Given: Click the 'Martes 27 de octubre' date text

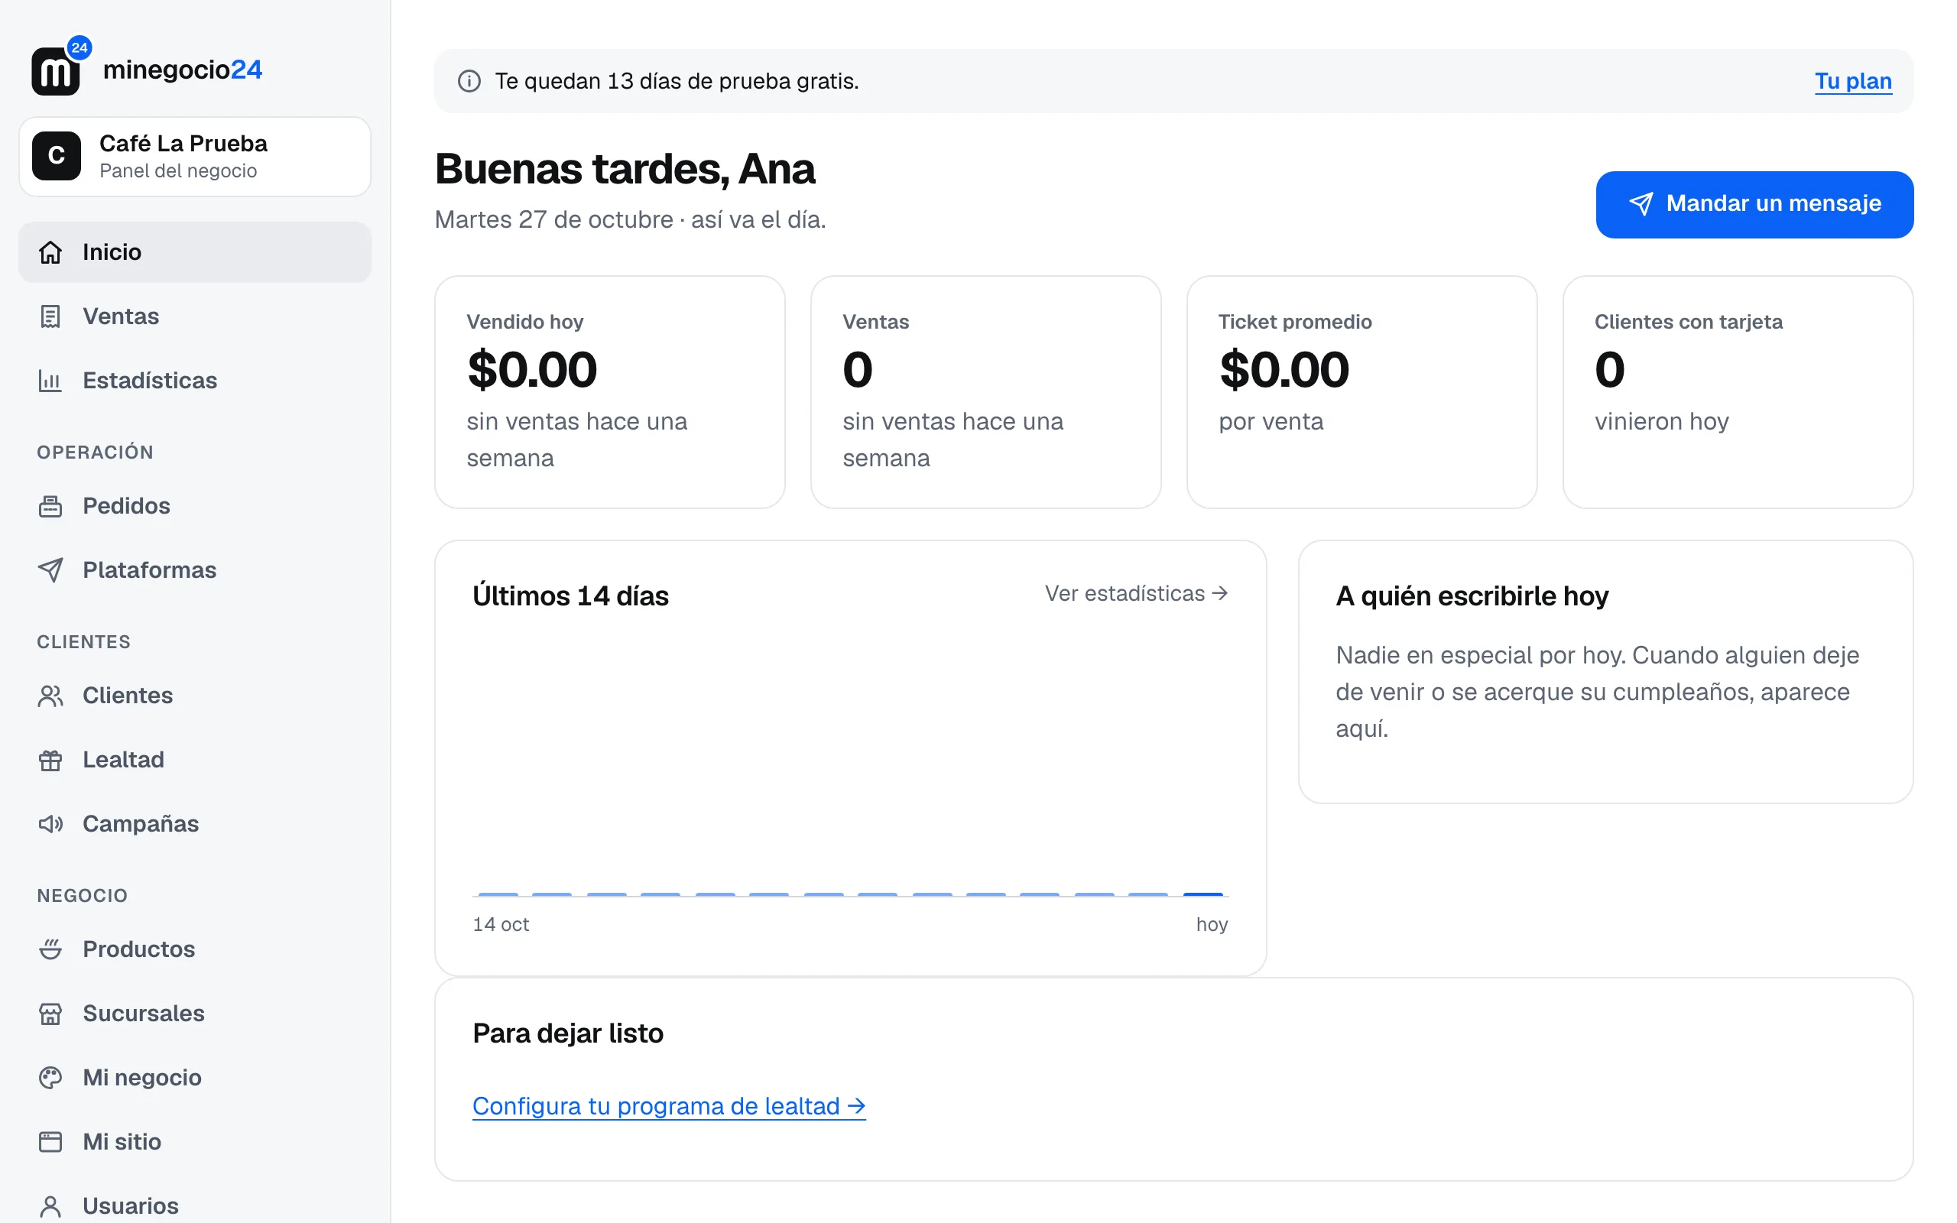Looking at the screenshot, I should 554,219.
